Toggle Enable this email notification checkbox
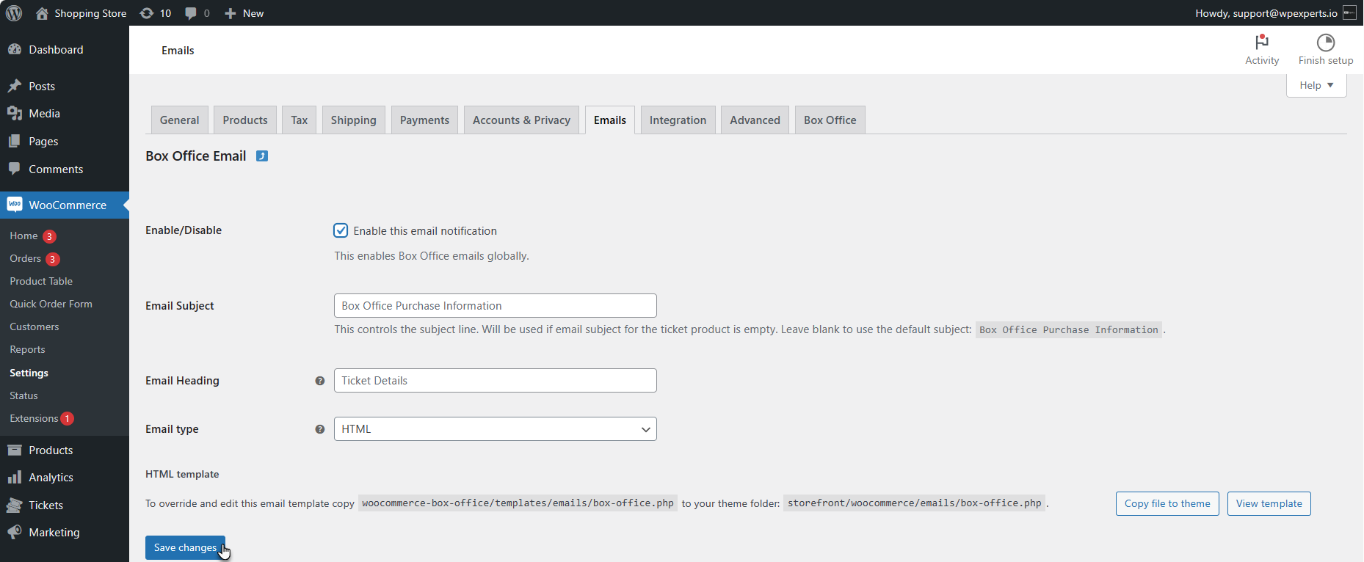Image resolution: width=1364 pixels, height=562 pixels. coord(341,230)
